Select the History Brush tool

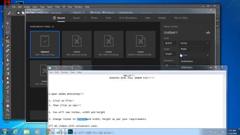7,64
